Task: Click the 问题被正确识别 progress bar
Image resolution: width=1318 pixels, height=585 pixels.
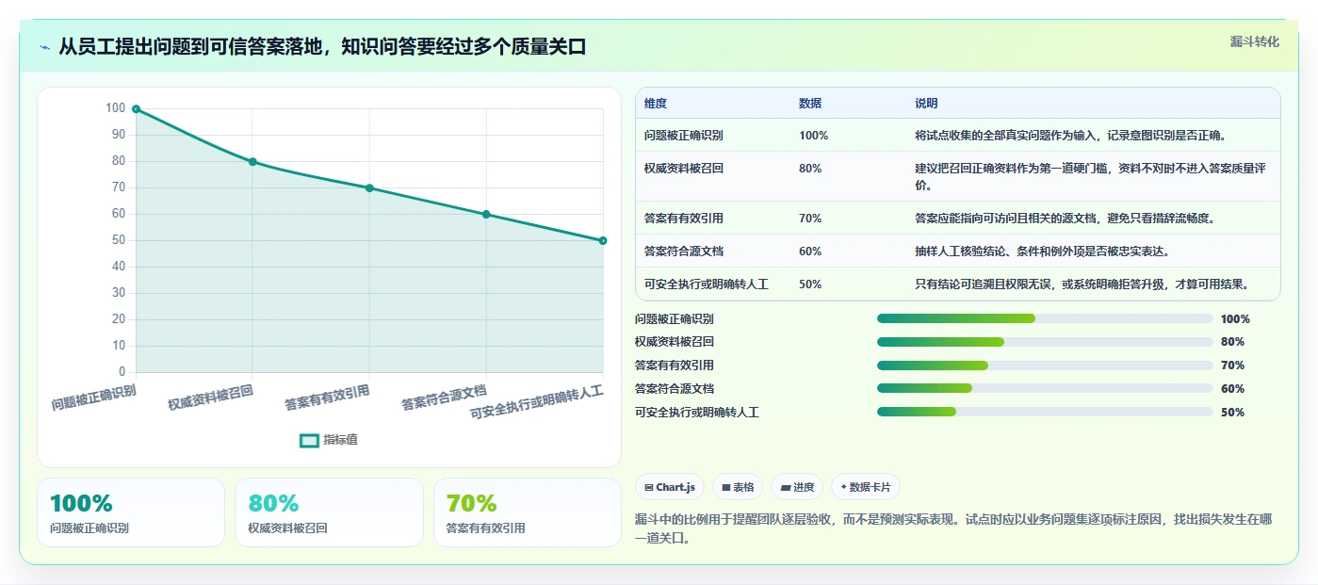Action: [x=1045, y=318]
